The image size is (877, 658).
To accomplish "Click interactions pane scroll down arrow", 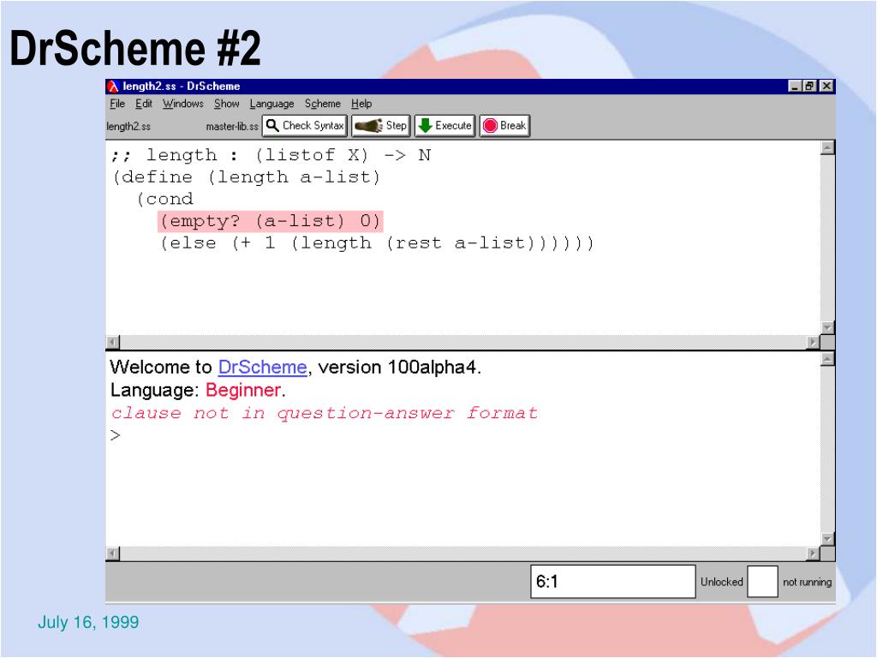I will (828, 540).
